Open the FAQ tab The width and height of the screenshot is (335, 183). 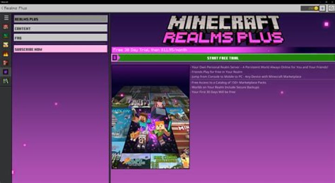tap(60, 38)
